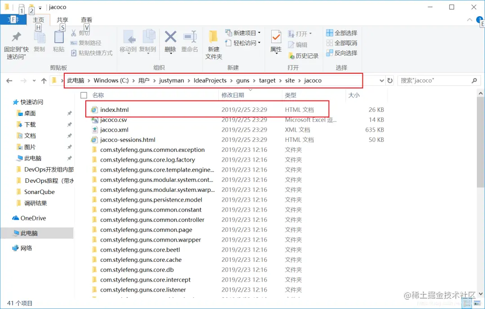The image size is (485, 309).
Task: Click the chevron after target in the address bar
Action: click(x=280, y=80)
